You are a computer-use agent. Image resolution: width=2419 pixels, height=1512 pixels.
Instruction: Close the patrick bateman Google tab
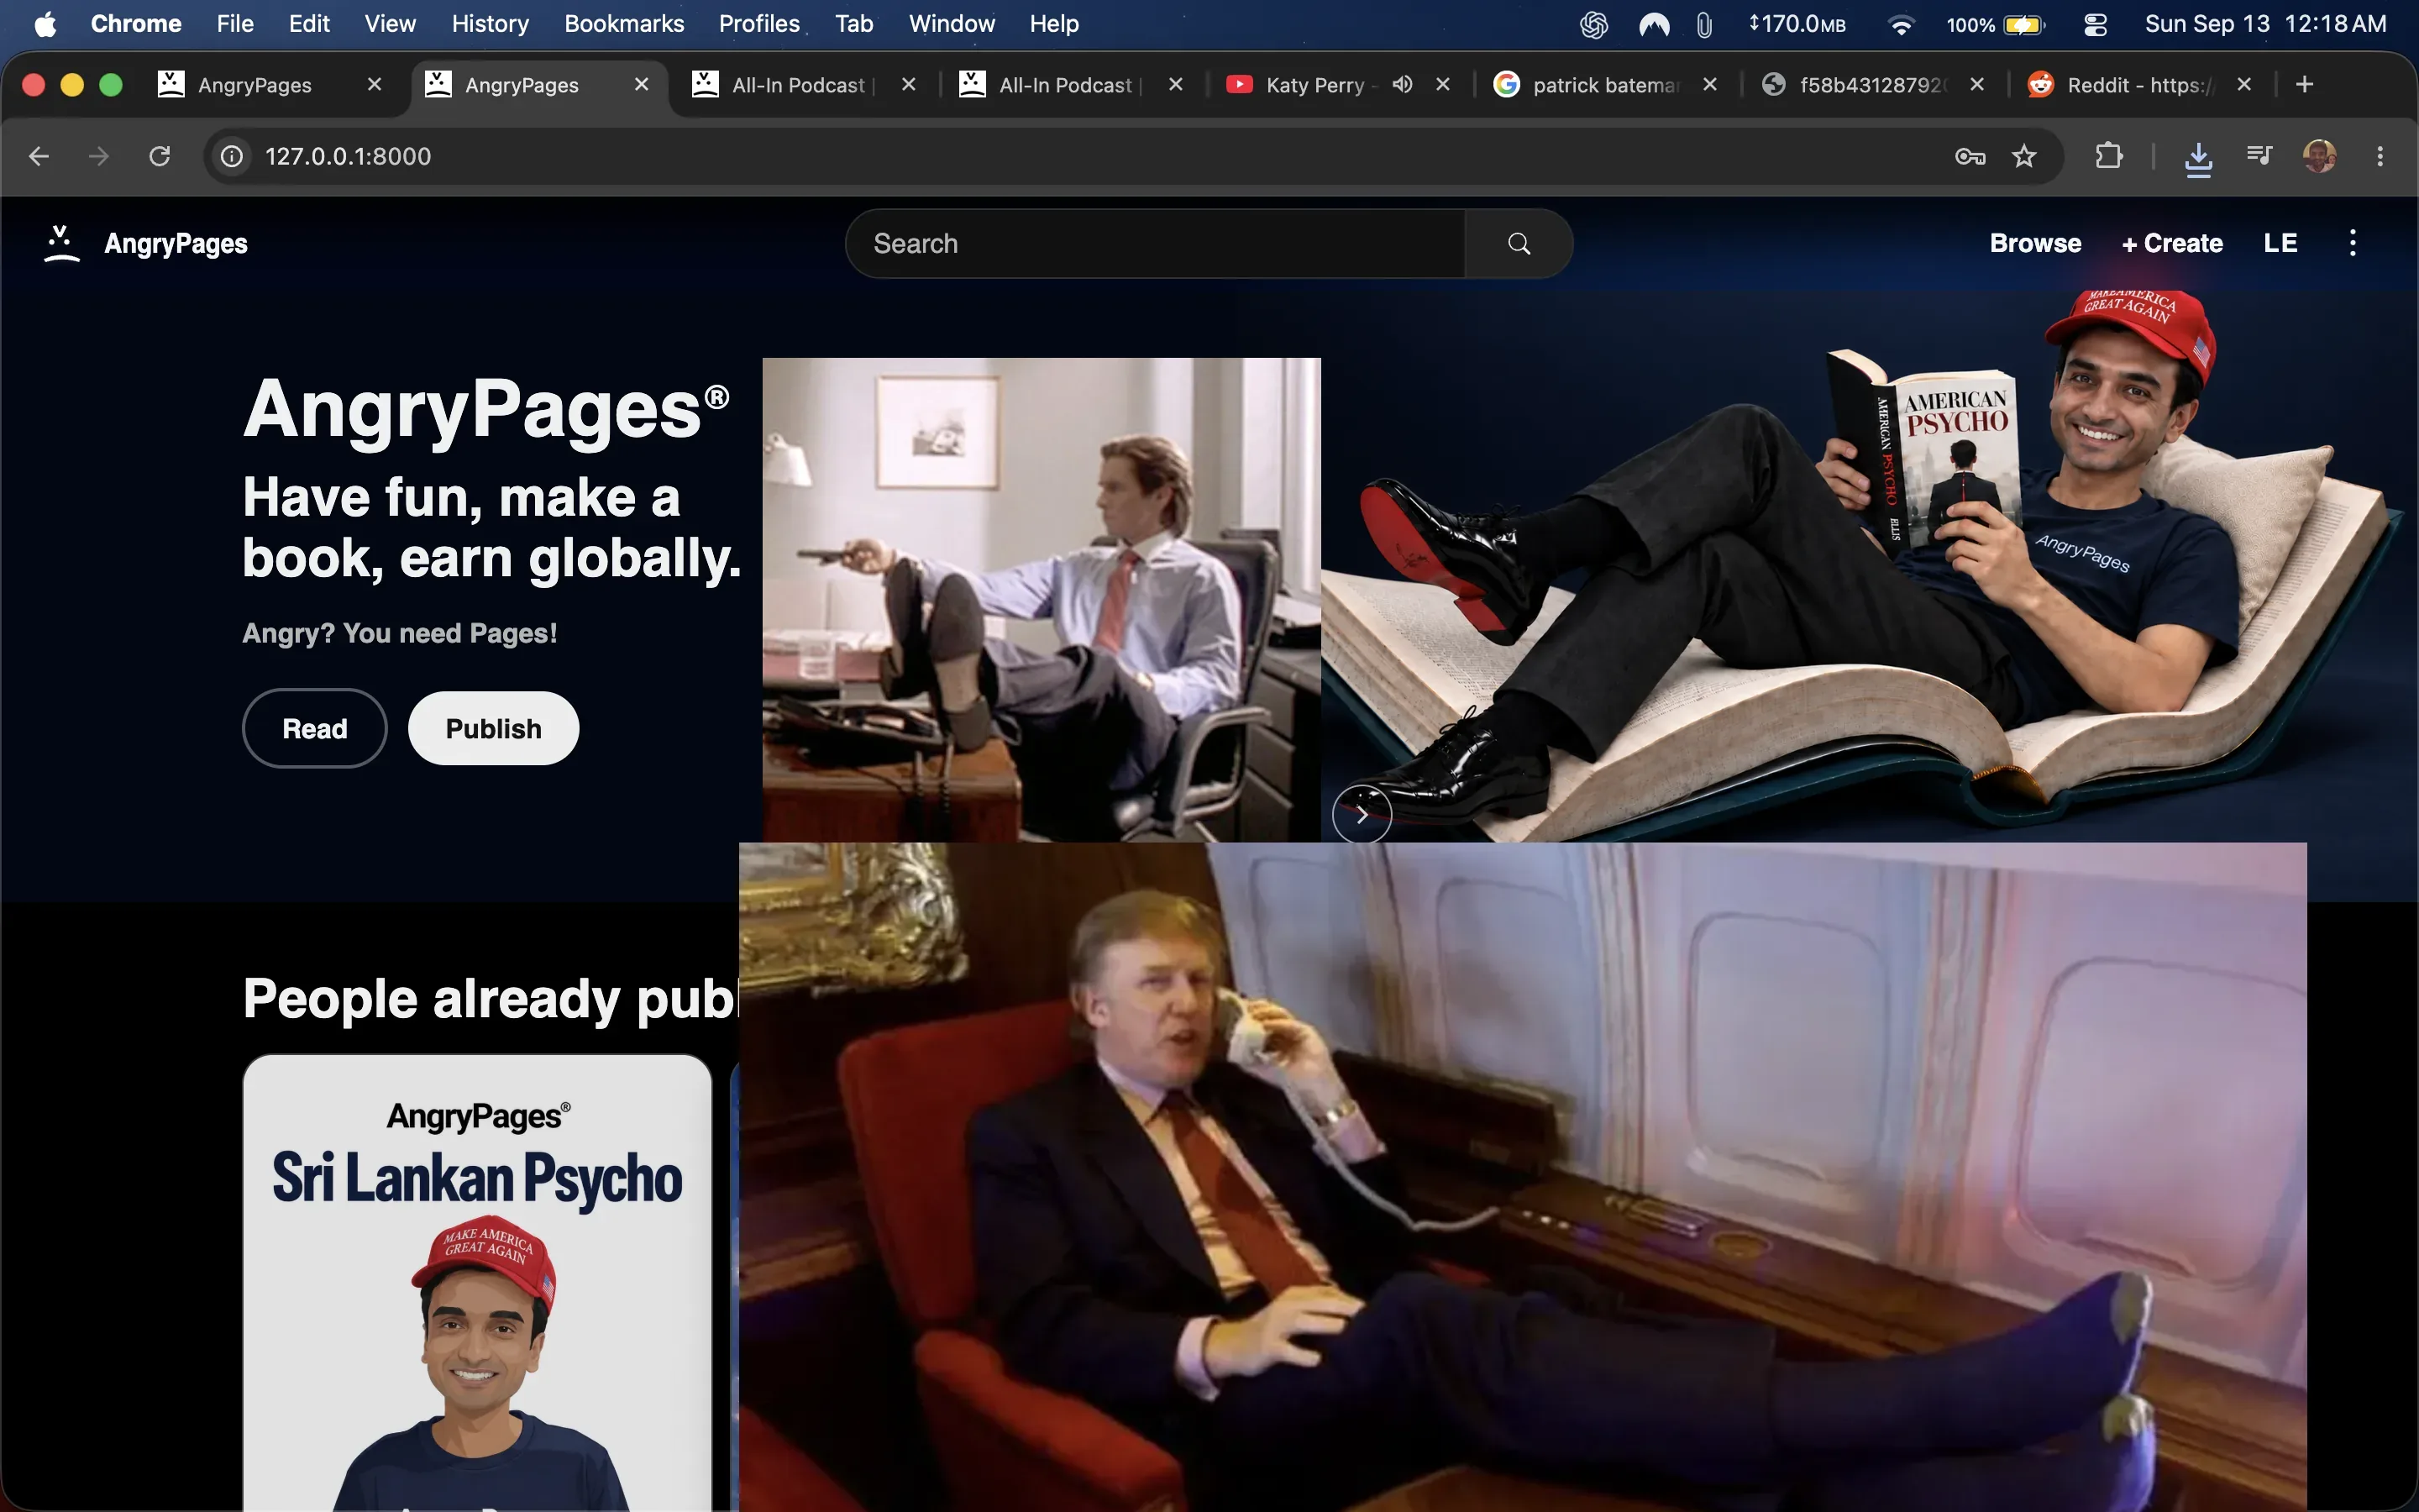tap(1709, 85)
